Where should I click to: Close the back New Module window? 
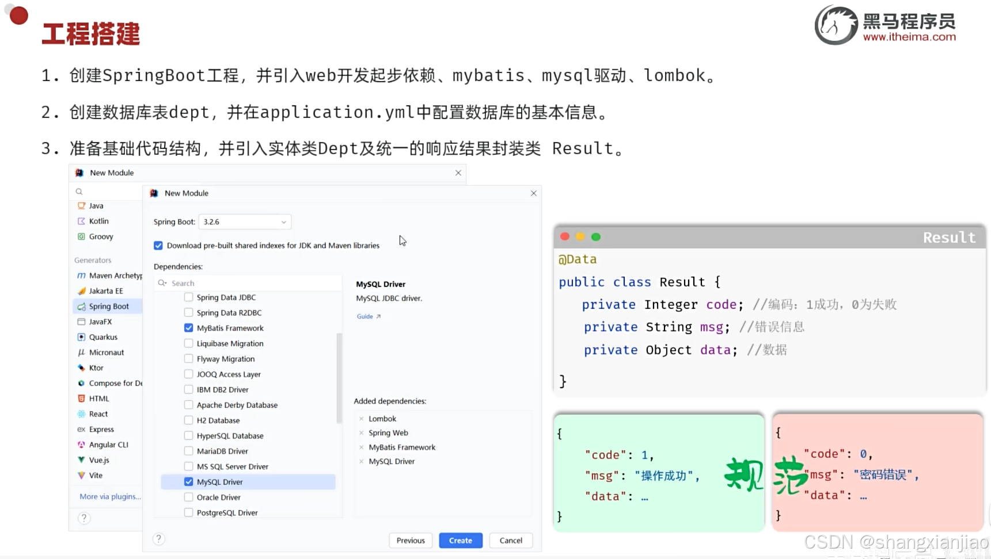click(x=458, y=173)
